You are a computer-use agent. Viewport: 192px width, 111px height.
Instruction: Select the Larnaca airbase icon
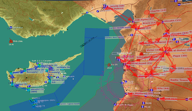(x=50, y=81)
